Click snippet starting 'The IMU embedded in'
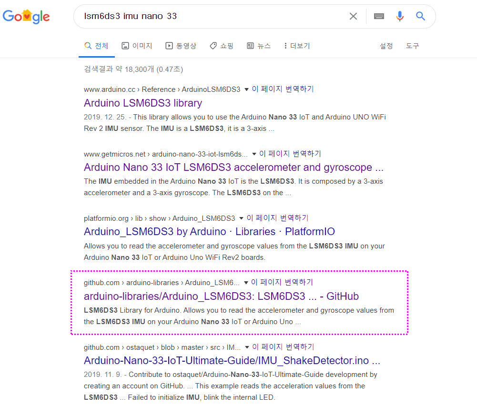Screen dimensions: 477x415 [x=233, y=187]
